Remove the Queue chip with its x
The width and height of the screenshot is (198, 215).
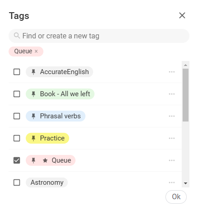tap(36, 51)
